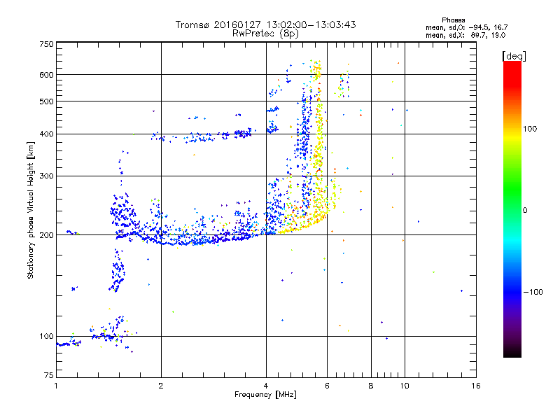Click the 'Phases' header label

coord(453,20)
